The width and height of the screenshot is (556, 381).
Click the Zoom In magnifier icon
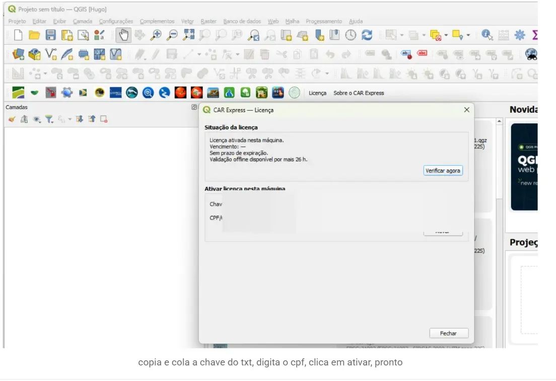(x=156, y=35)
